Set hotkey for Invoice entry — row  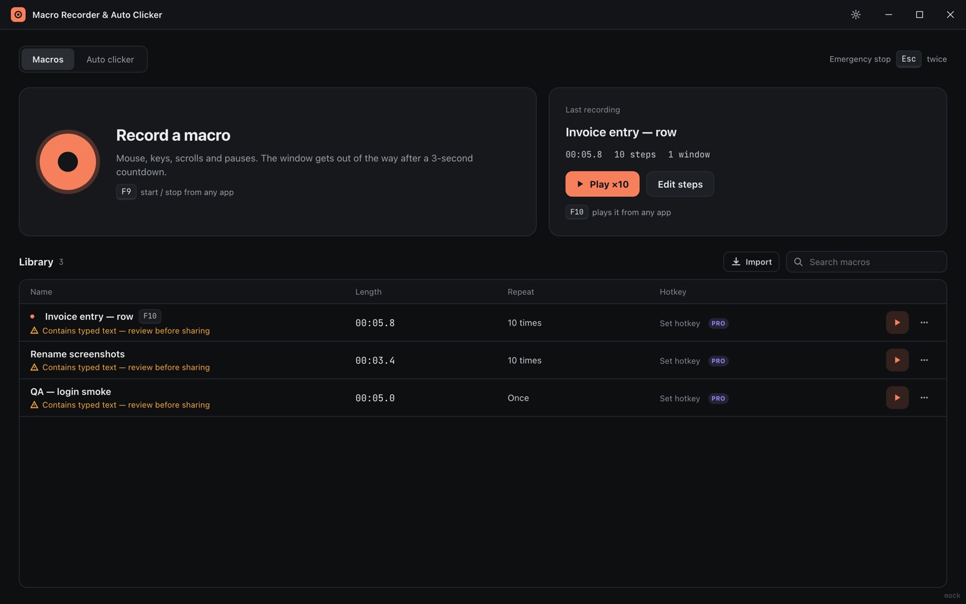click(x=680, y=323)
